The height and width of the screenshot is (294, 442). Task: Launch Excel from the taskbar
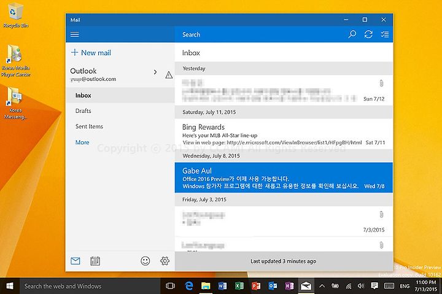[x=239, y=286]
